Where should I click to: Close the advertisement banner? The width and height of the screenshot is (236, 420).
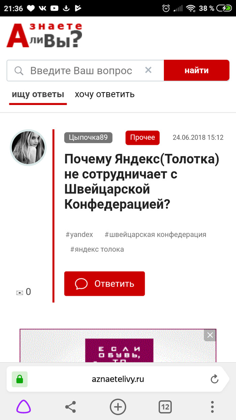(210, 335)
